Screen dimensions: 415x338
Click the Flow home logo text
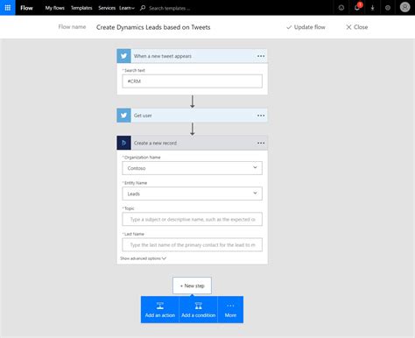click(x=26, y=8)
